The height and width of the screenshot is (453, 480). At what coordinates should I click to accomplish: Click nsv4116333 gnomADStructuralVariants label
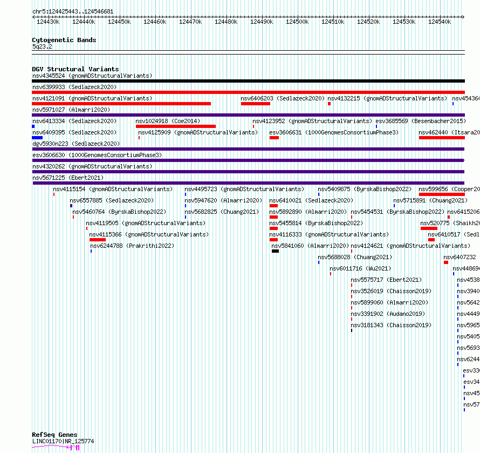coord(329,234)
